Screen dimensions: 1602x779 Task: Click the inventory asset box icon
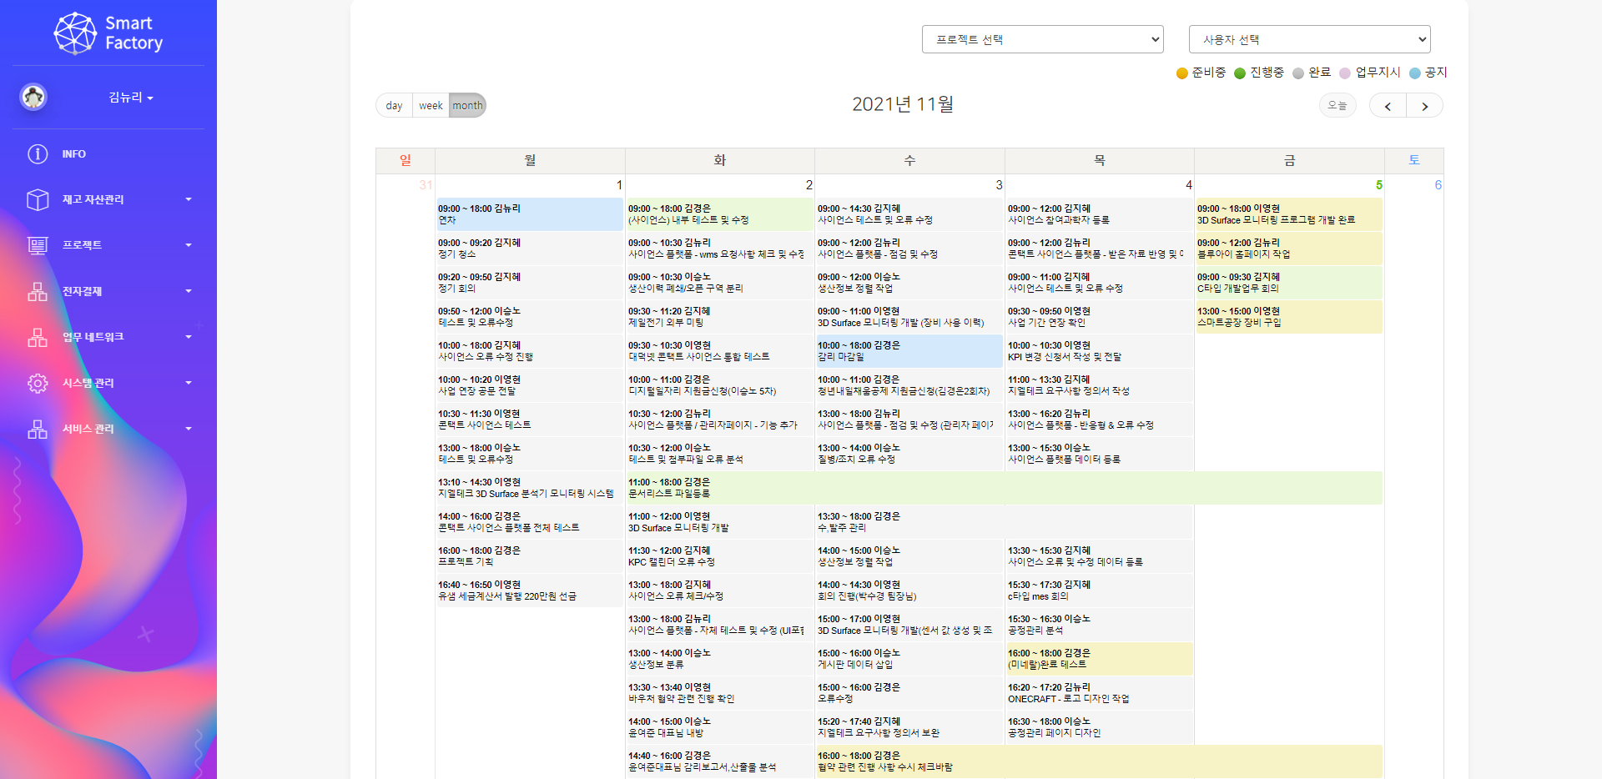point(38,200)
